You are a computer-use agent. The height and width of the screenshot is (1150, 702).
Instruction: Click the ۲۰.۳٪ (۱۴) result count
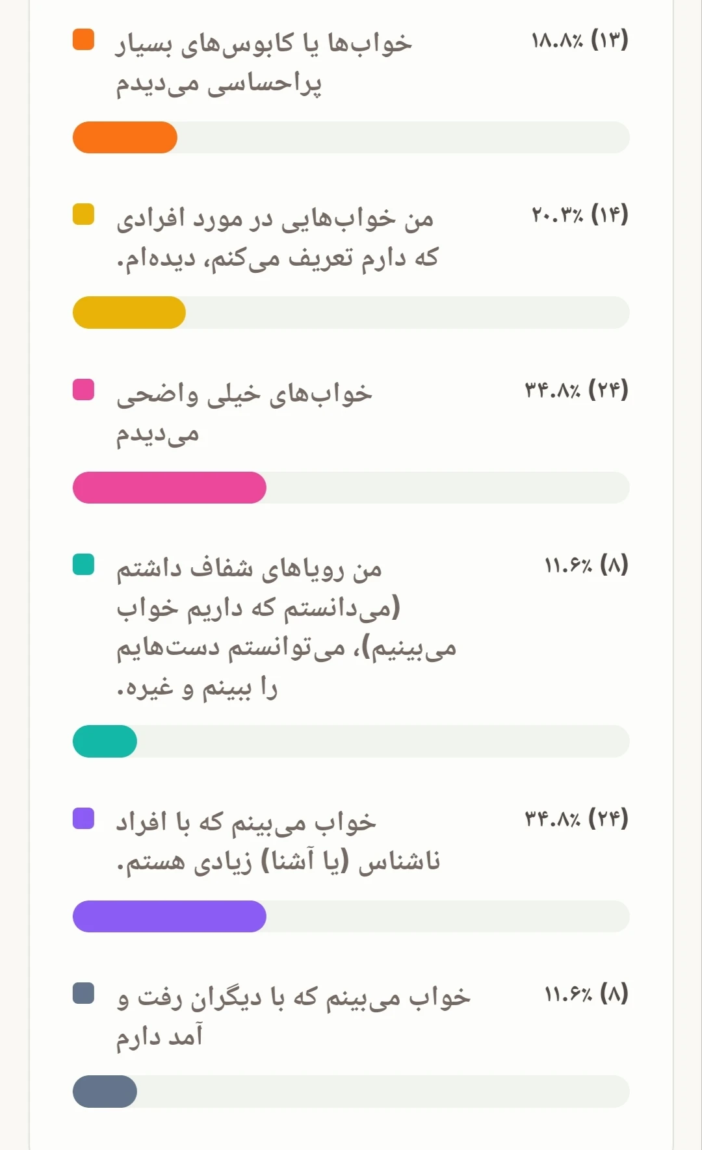[579, 215]
